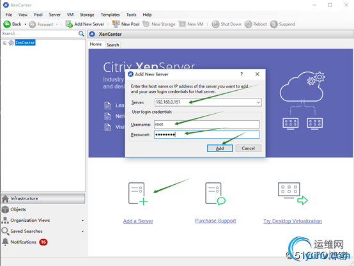Screen dimensions: 354x266
Task: Click the Infrastructure house icon
Action: 5,198
